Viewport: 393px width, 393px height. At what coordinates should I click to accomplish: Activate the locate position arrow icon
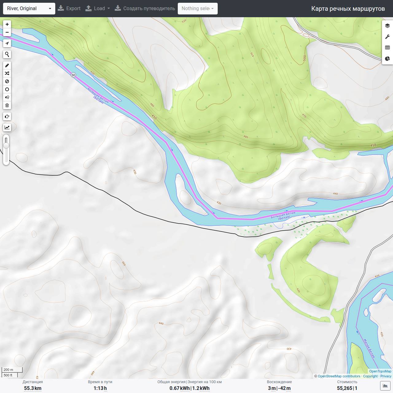pos(7,43)
